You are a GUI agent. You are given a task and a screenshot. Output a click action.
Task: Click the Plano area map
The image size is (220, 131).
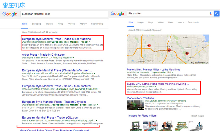click(168, 49)
